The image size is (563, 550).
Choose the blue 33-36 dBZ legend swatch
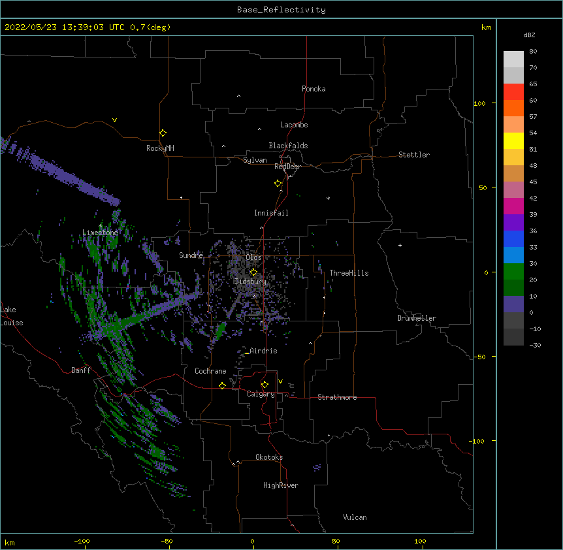tap(513, 239)
